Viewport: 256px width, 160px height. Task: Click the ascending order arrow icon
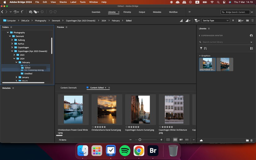click(x=233, y=20)
